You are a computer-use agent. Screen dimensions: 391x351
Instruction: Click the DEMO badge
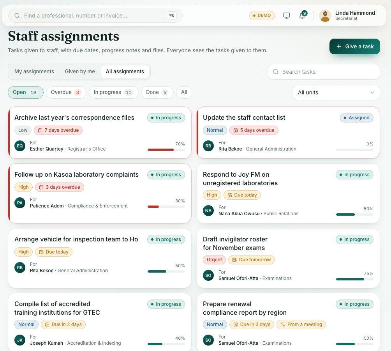pyautogui.click(x=262, y=16)
